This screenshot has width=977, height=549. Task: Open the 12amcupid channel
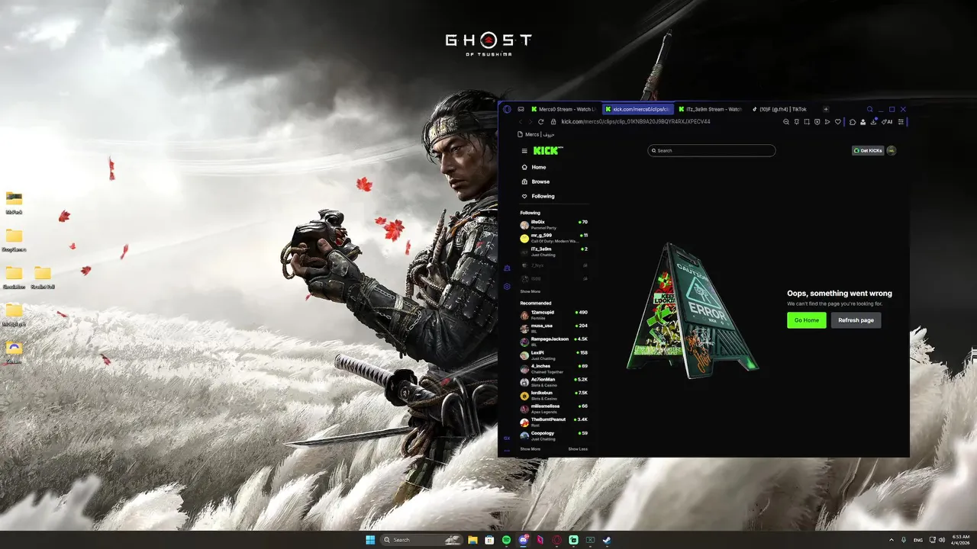point(554,315)
